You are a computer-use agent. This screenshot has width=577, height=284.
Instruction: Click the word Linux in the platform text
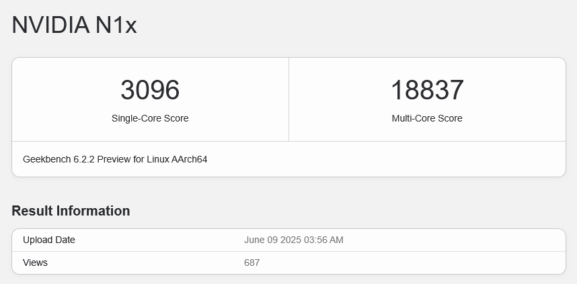click(159, 159)
